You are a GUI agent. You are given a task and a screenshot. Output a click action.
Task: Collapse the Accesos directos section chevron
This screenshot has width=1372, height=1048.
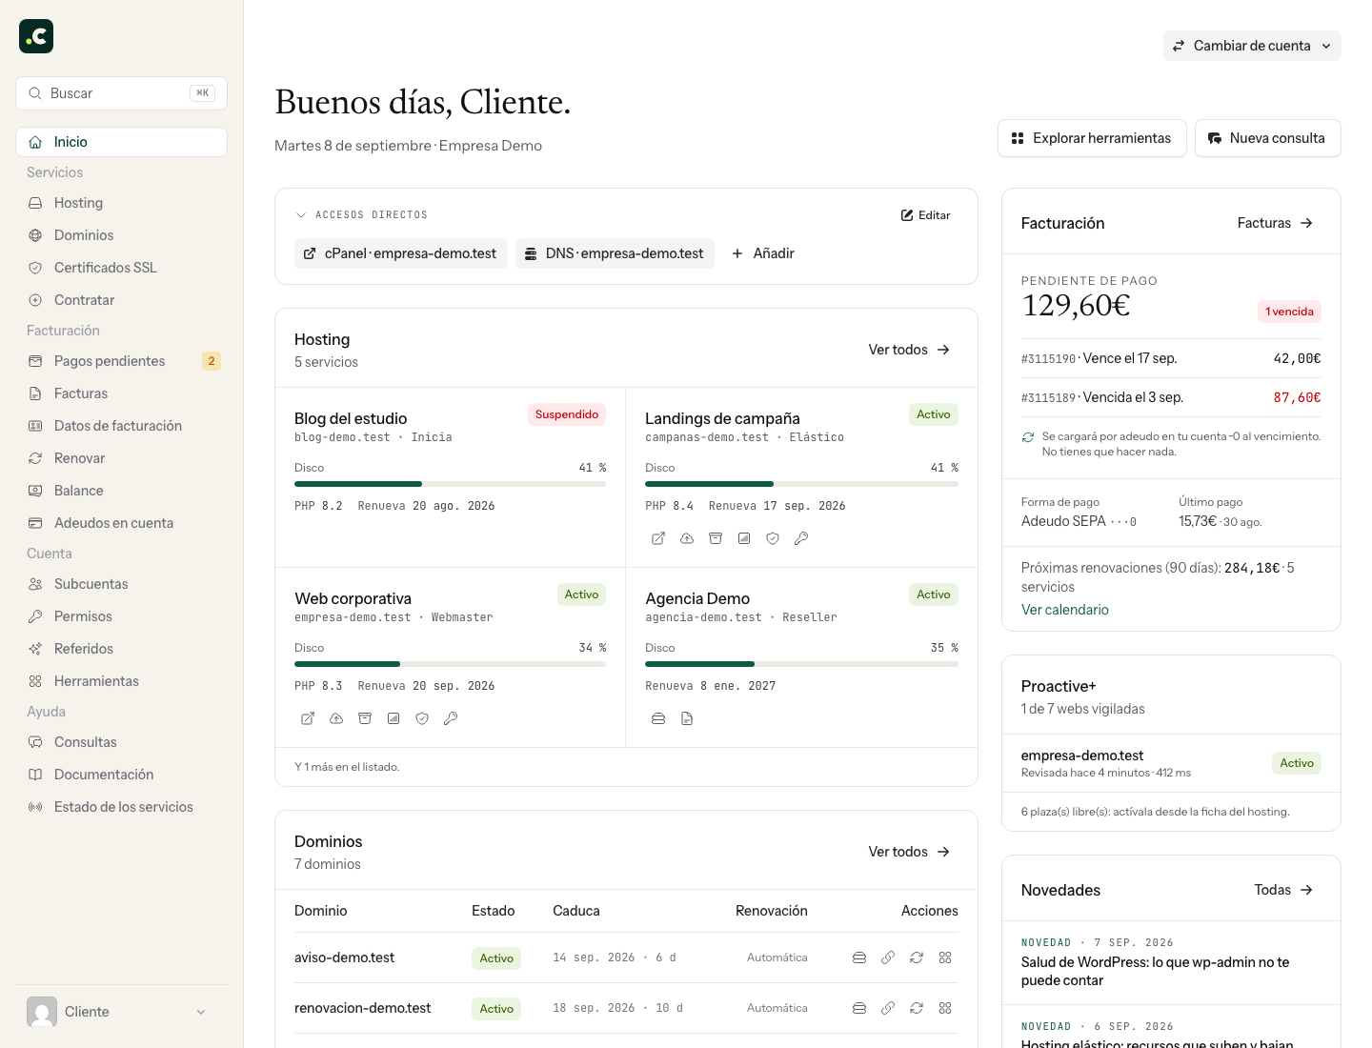[301, 215]
